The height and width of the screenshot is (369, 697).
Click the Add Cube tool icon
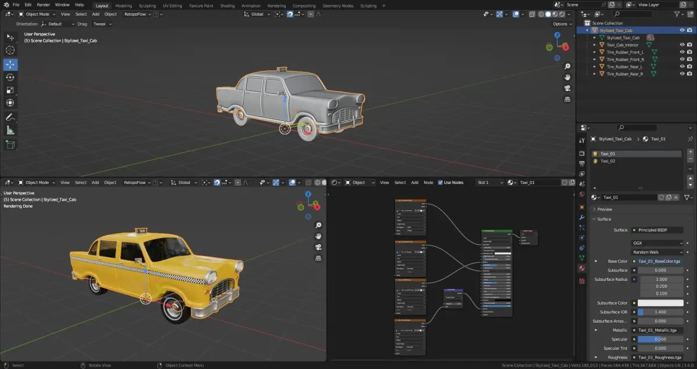pos(10,144)
